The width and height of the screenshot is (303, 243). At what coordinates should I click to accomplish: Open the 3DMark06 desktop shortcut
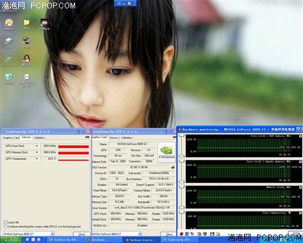click(9, 24)
